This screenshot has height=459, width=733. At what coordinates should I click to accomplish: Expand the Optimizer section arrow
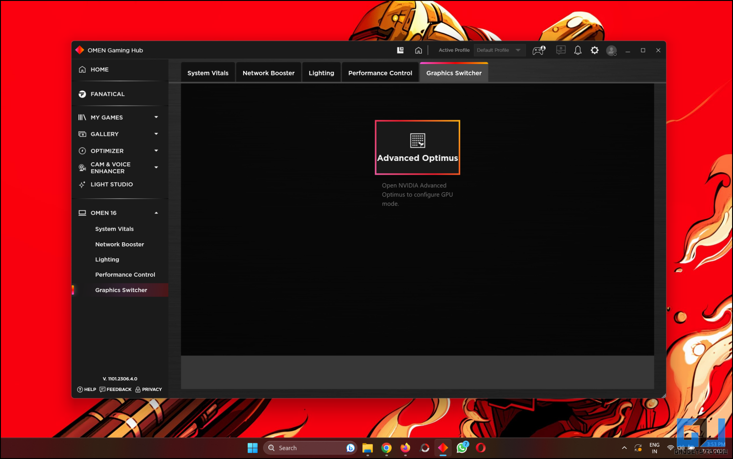coord(156,151)
